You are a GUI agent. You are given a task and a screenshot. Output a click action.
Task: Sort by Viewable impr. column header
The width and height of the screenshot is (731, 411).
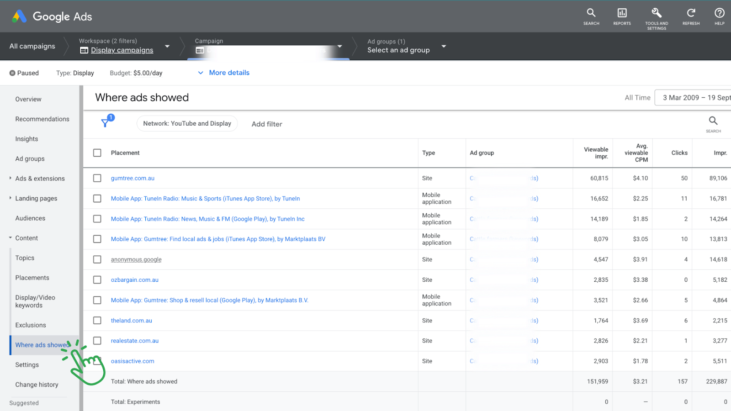click(x=596, y=153)
